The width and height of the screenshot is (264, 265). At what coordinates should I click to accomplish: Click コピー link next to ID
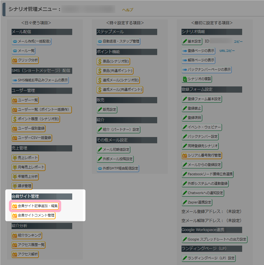pos(238,42)
